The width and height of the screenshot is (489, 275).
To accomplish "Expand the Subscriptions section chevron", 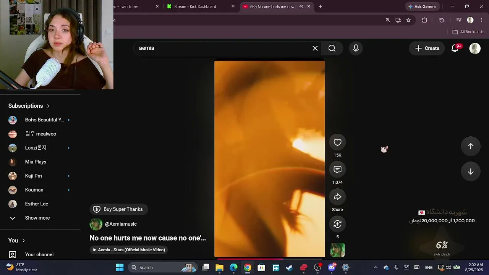I will tap(49, 106).
